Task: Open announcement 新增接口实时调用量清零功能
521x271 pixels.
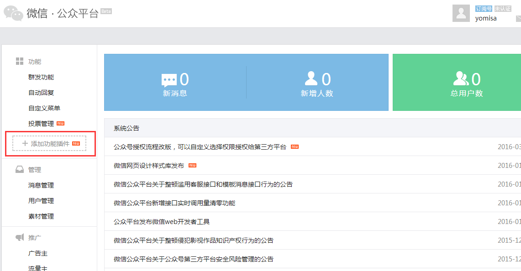Action: click(x=174, y=203)
